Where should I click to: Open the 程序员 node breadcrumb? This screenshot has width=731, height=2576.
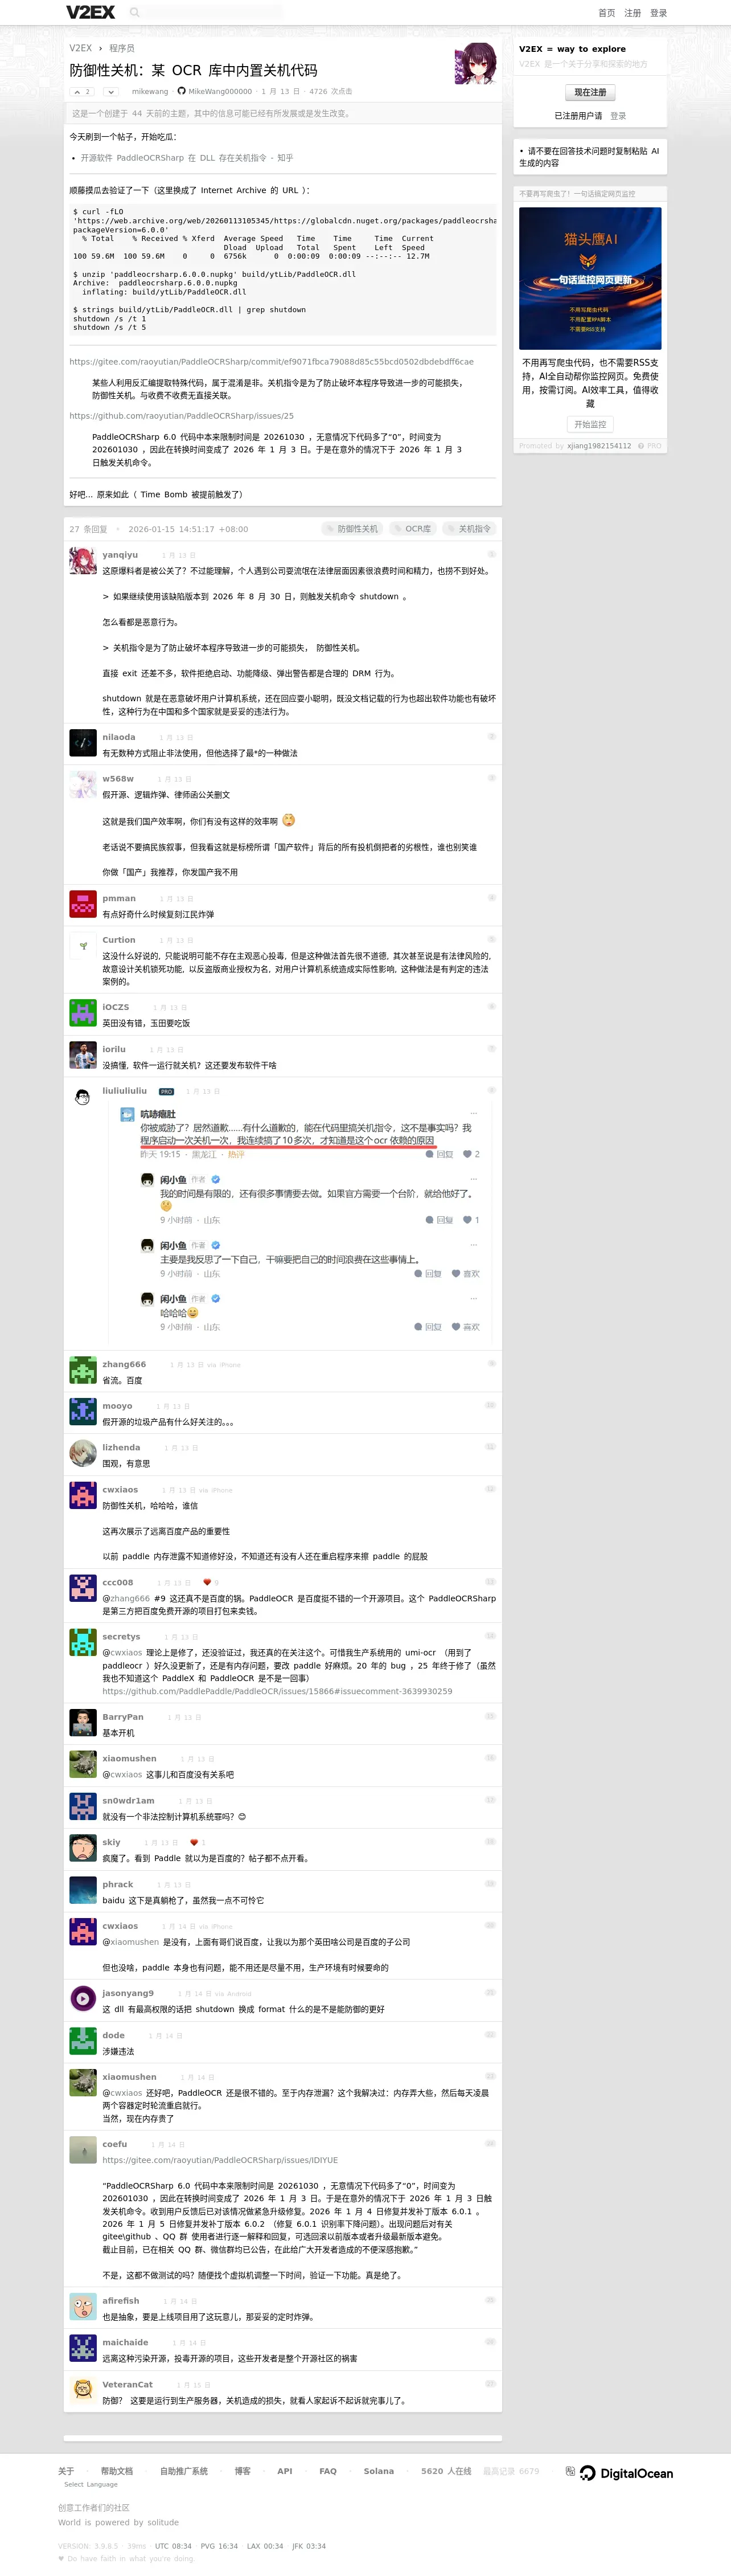point(122,48)
